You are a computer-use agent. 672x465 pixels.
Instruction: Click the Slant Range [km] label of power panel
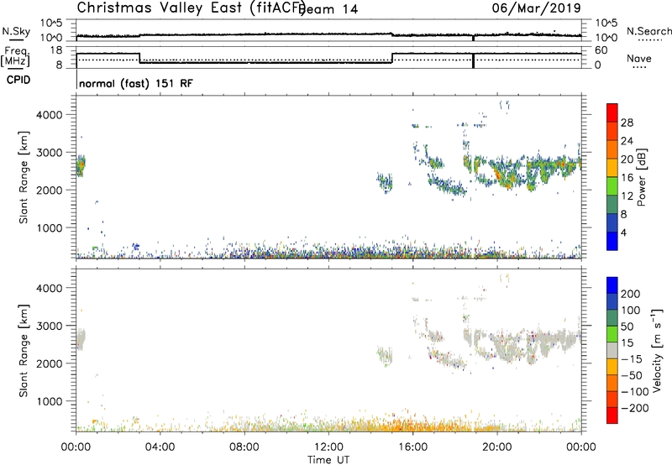pos(24,177)
